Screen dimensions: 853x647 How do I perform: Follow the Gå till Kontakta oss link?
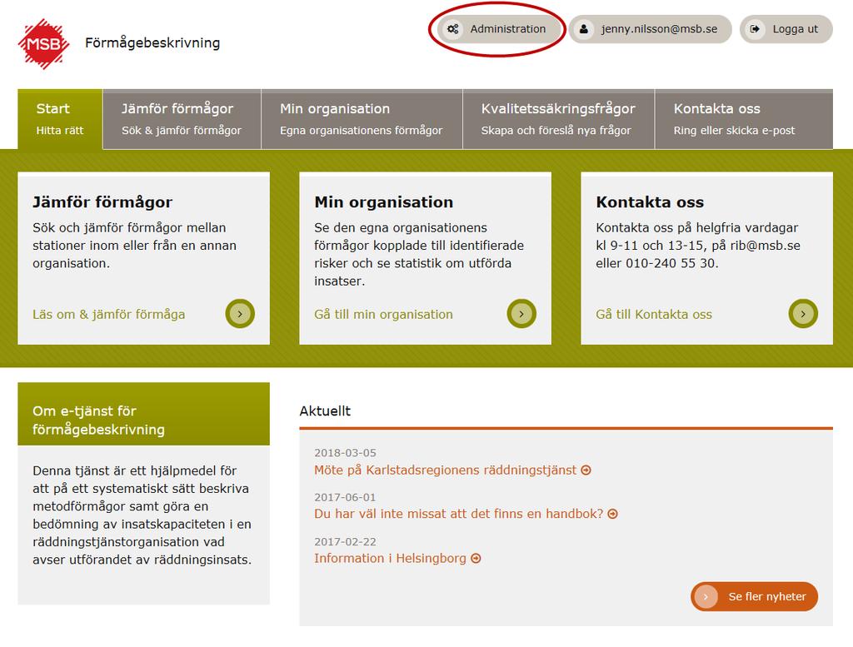pos(654,314)
